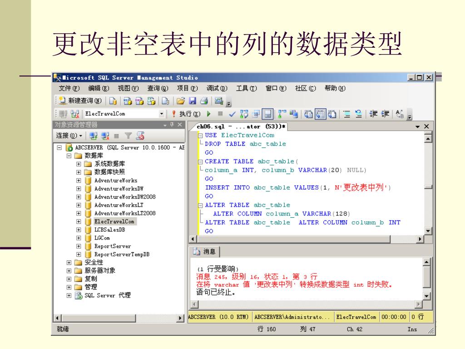Click the decrease indent icon
Image resolution: width=465 pixels, height=349 pixels.
pos(373,114)
